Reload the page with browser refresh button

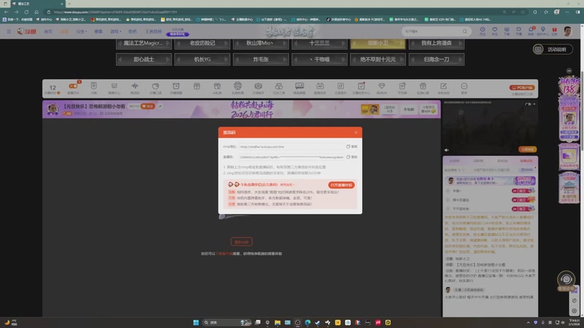click(26, 12)
